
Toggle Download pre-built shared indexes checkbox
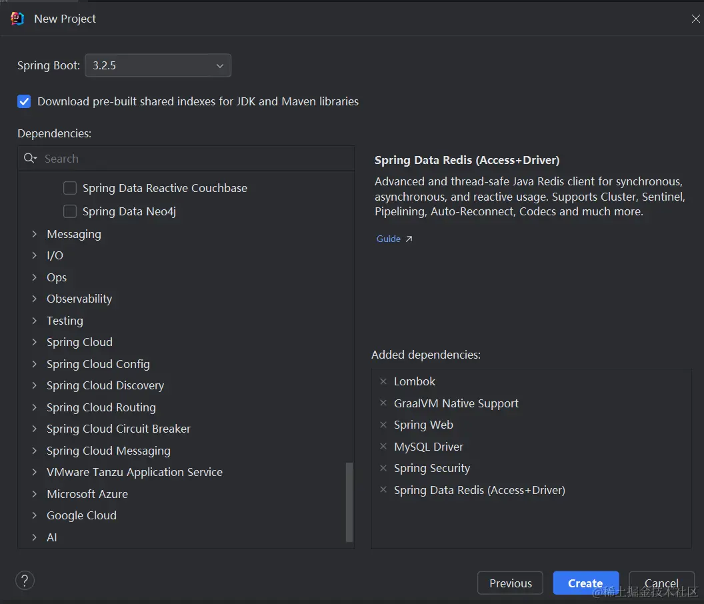point(24,101)
